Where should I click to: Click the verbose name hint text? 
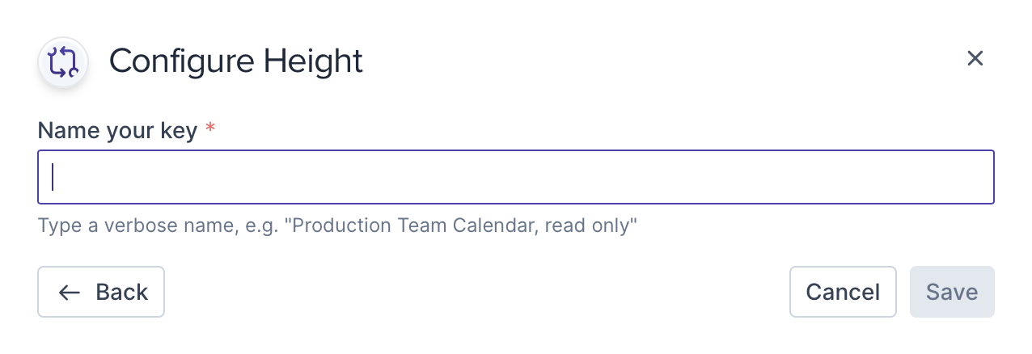coord(338,225)
